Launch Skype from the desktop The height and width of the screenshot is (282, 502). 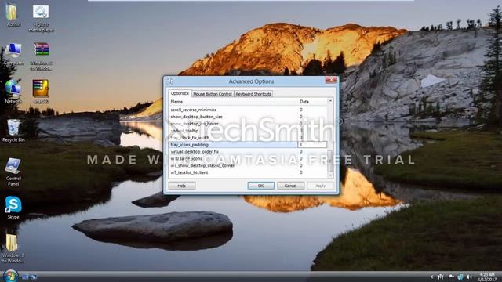(13, 207)
